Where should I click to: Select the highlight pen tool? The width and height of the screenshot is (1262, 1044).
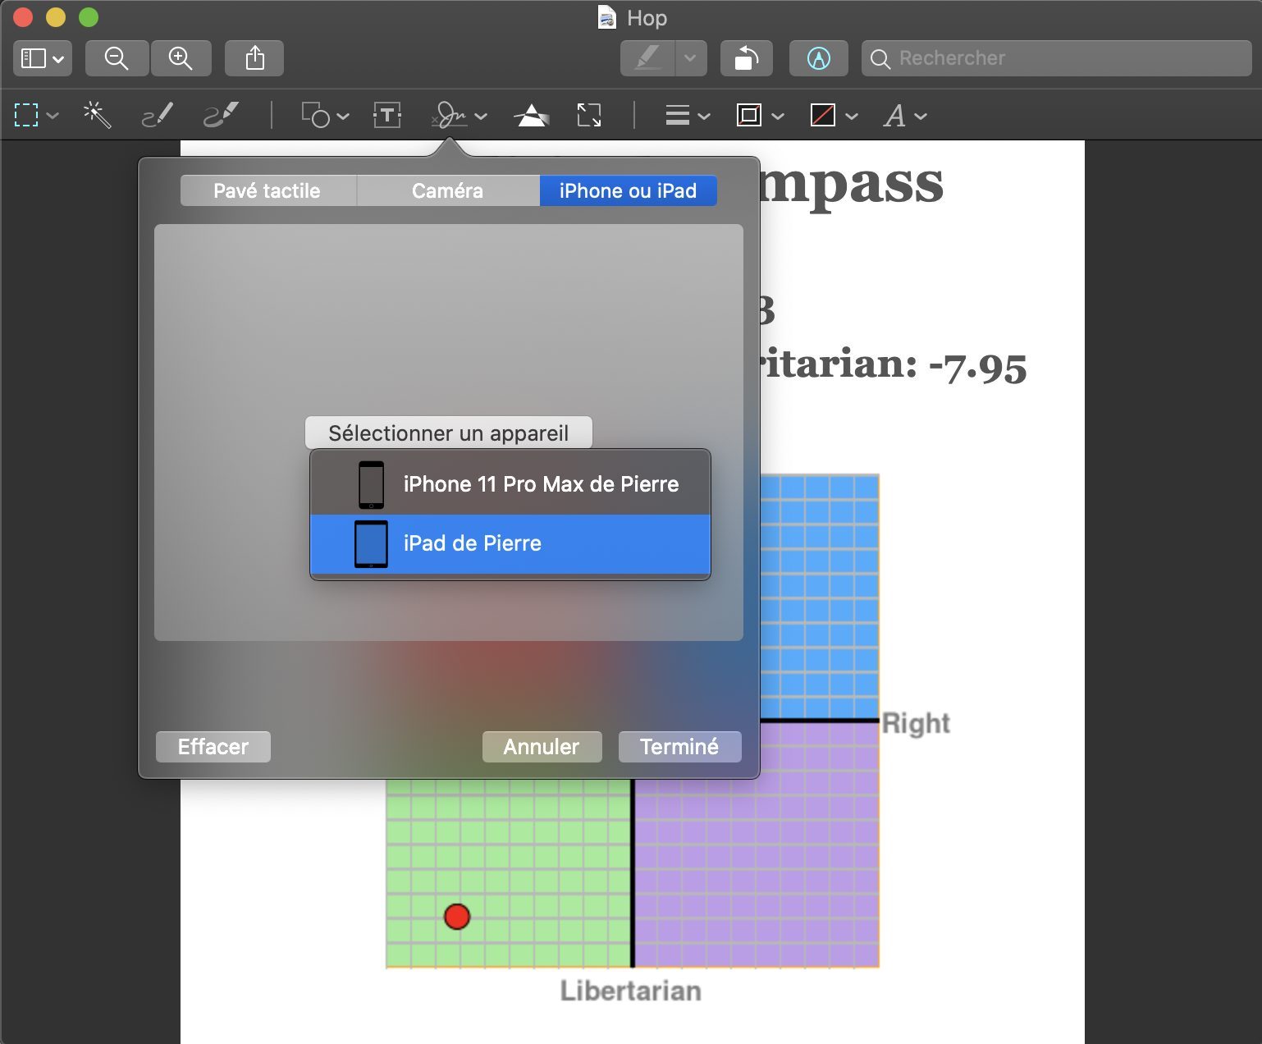tap(647, 58)
